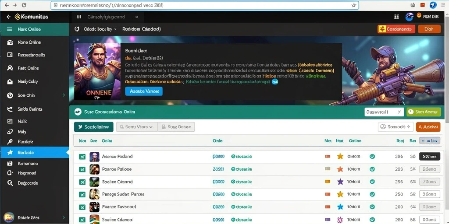The image size is (449, 224).
Task: Click the bookmark star in address bar
Action: tap(354, 5)
